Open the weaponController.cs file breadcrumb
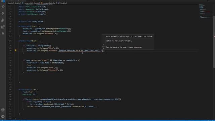This screenshot has width=215, height=121. (x=30, y=3)
